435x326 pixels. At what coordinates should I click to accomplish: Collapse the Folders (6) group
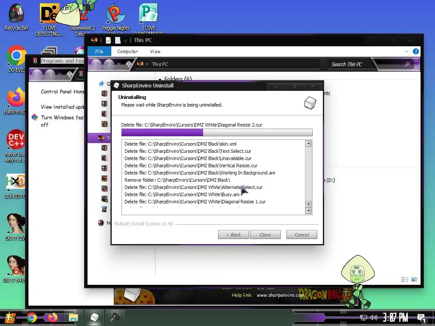(x=160, y=79)
